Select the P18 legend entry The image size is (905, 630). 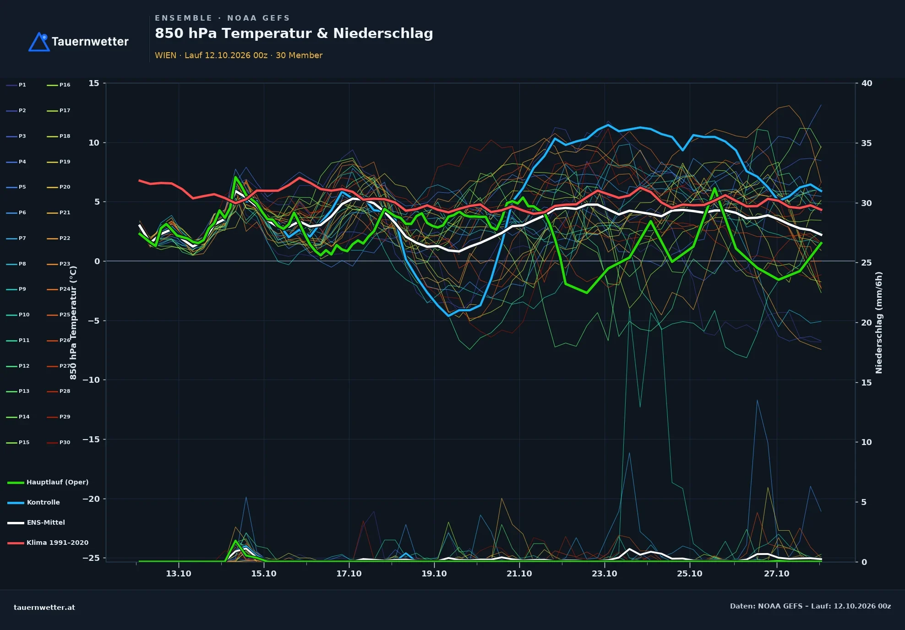pyautogui.click(x=59, y=136)
